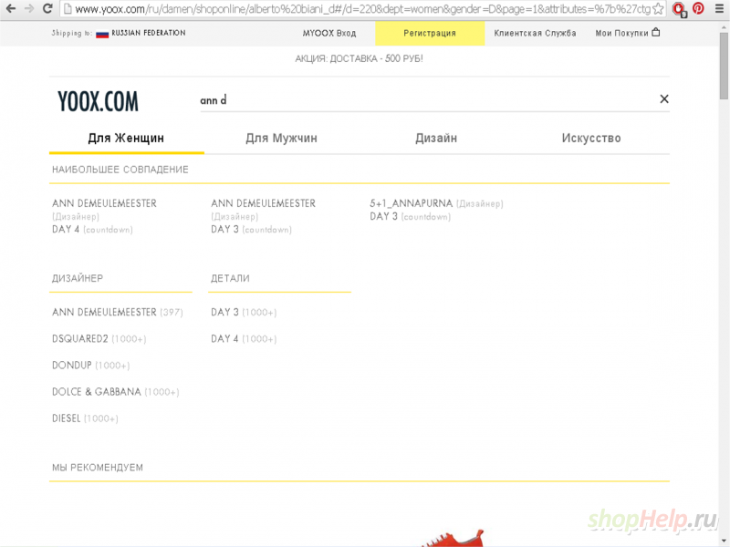The image size is (730, 547).
Task: Open Клиентская Служба customer service
Action: (535, 33)
